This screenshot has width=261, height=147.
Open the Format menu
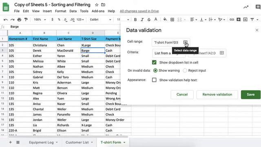click(x=61, y=11)
